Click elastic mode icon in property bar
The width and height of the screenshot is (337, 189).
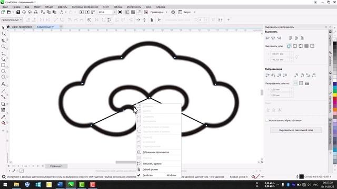(152, 20)
